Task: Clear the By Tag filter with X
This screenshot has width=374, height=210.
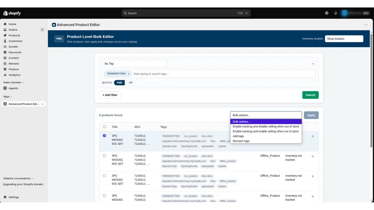Action: pos(313,63)
